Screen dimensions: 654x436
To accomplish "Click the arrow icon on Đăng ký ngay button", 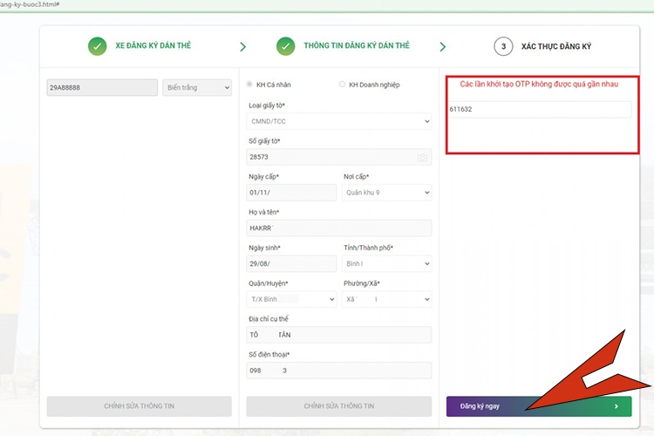I will coord(617,406).
